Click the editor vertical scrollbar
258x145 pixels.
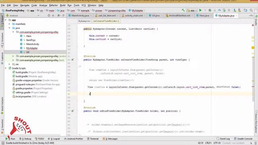coord(253,79)
